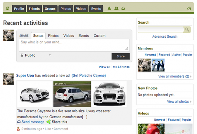Open View all members (2)
The width and height of the screenshot is (197, 134).
[174, 76]
